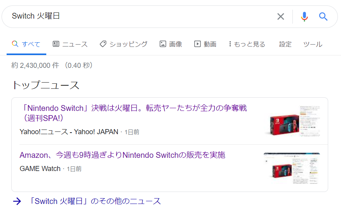This screenshot has height=209, width=341.
Task: Switch to the ショッピング tab
Action: [128, 44]
